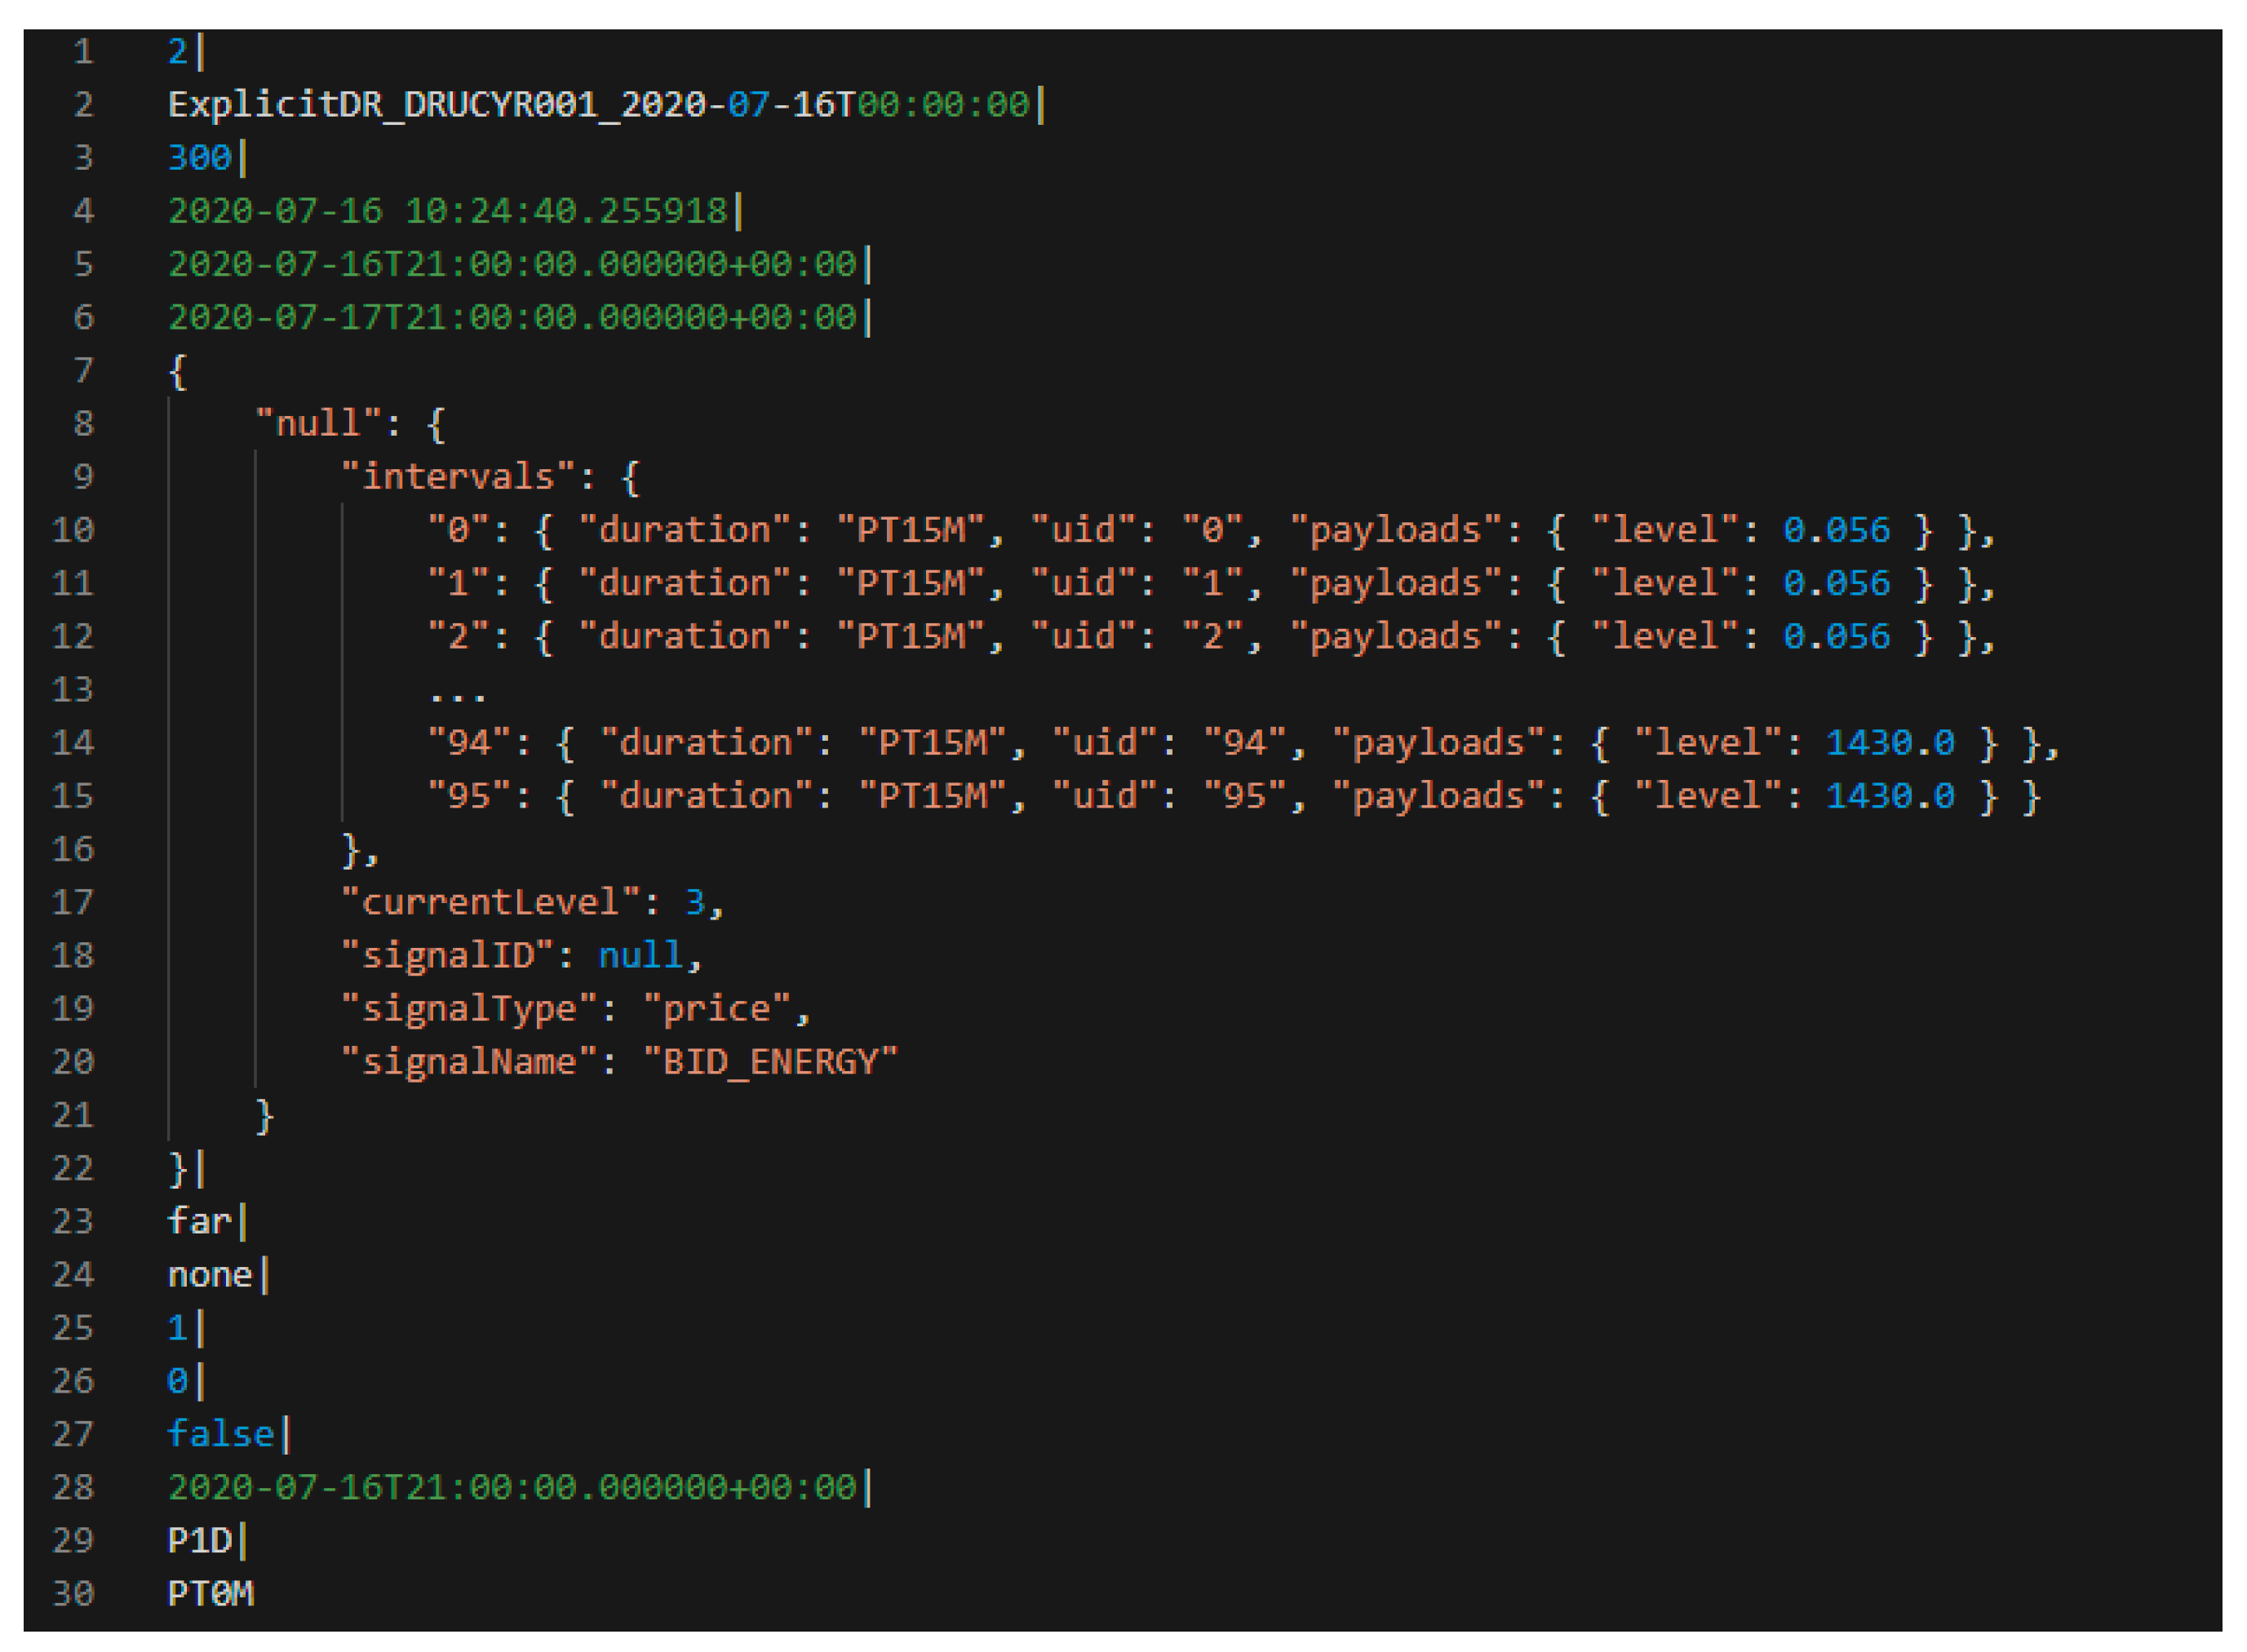This screenshot has width=2247, height=1652.
Task: Click the "payloads" key on line 12
Action: pos(1395,637)
